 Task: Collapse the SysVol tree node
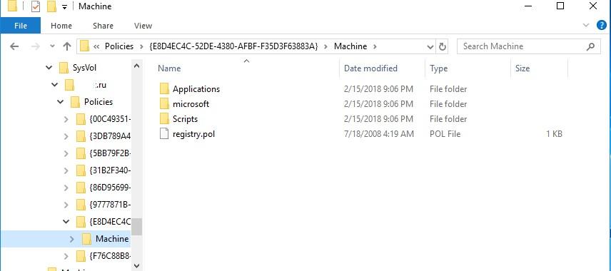tap(49, 68)
